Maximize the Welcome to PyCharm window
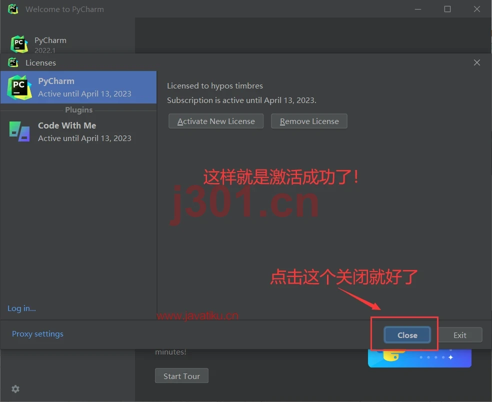Viewport: 492px width, 402px height. [447, 9]
